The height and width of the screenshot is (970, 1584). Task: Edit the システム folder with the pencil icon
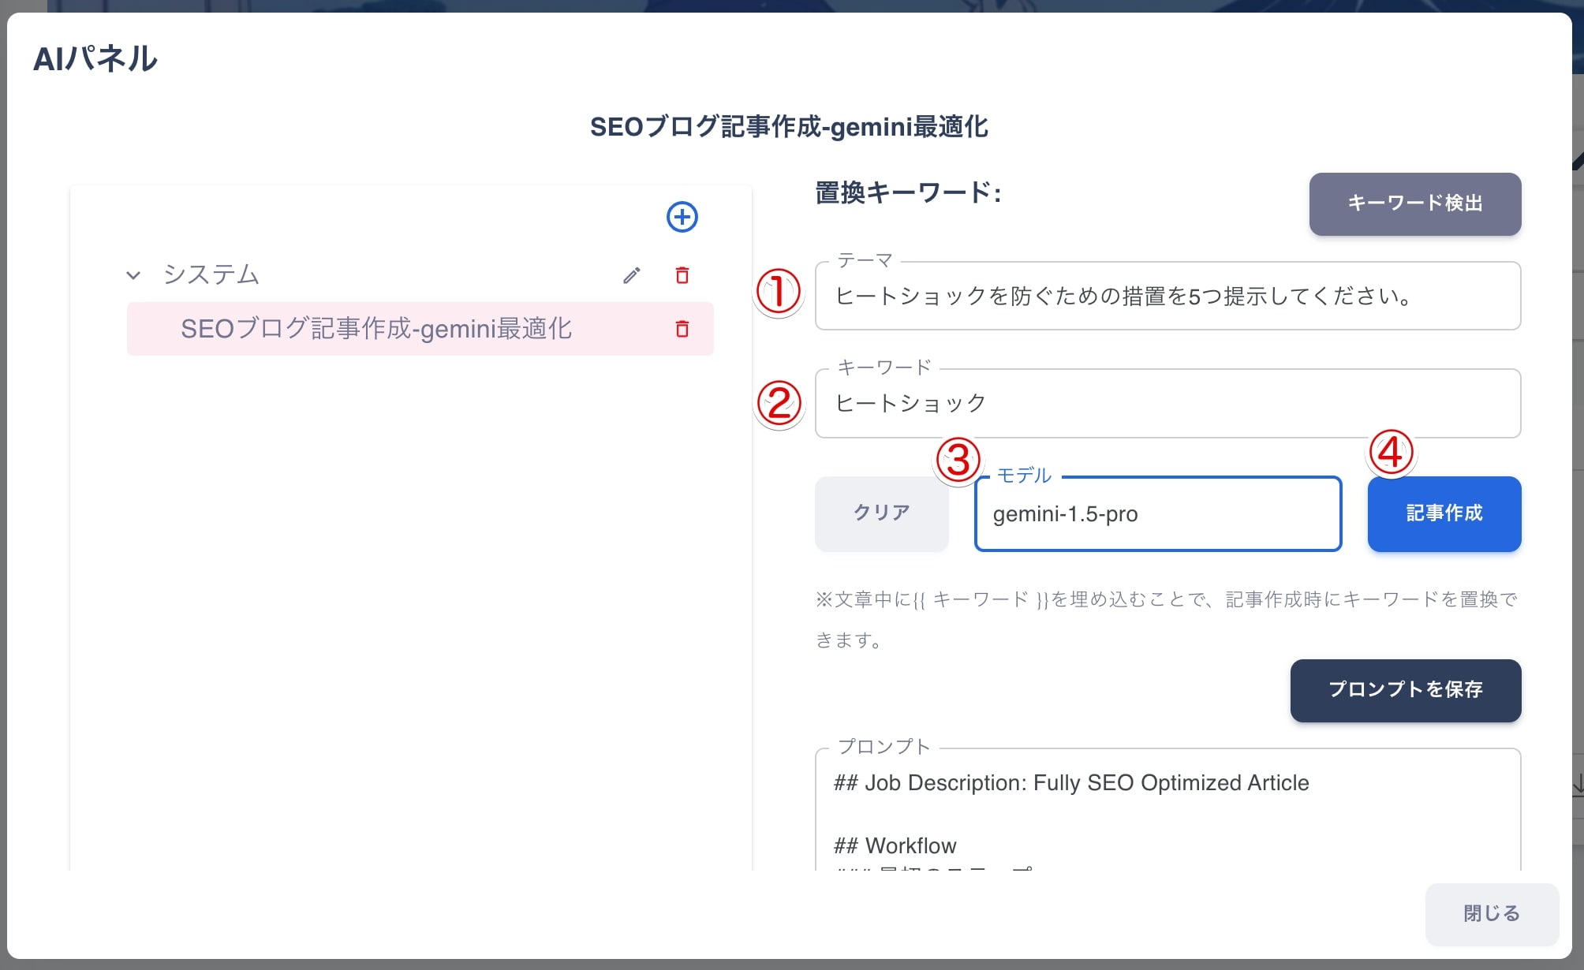click(631, 275)
